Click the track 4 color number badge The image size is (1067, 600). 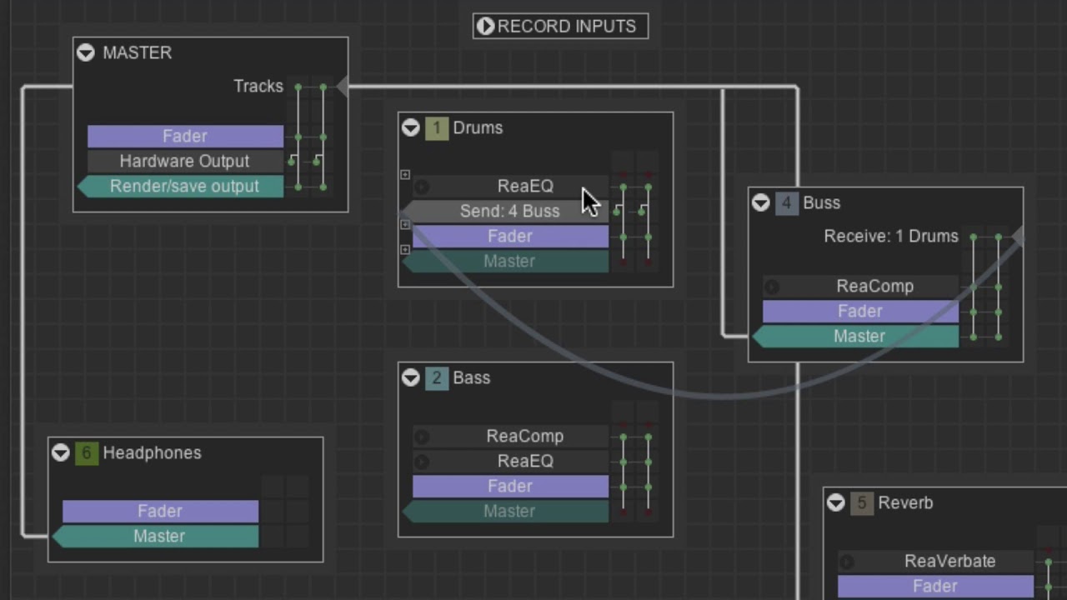[x=786, y=203]
